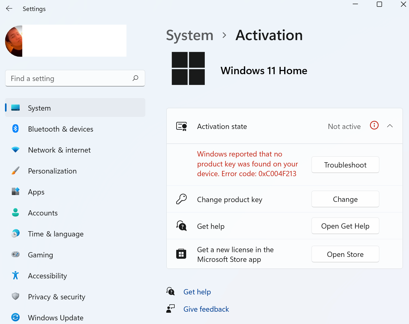Open Windows Update settings
409x324 pixels.
pyautogui.click(x=75, y=317)
